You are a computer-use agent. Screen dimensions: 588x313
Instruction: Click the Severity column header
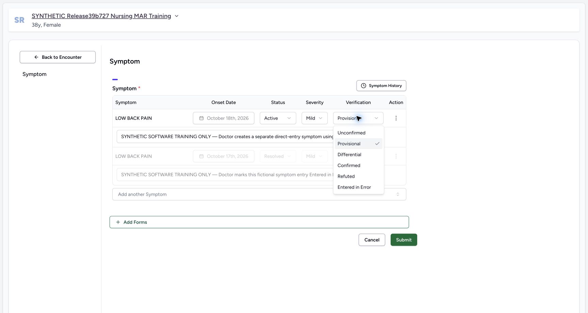pos(315,102)
